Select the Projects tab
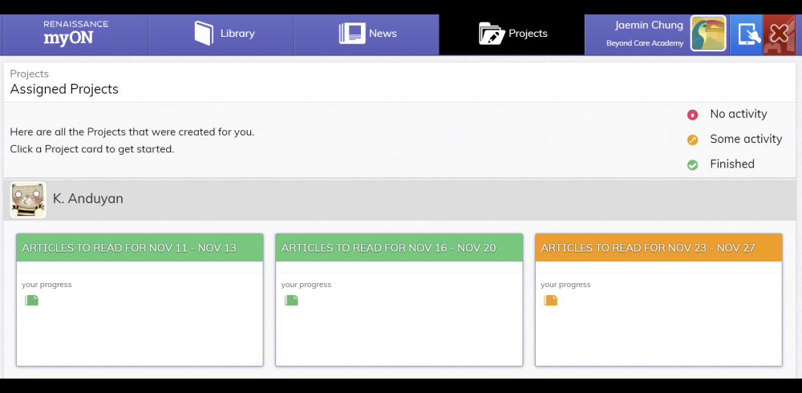The height and width of the screenshot is (393, 802). click(x=512, y=34)
